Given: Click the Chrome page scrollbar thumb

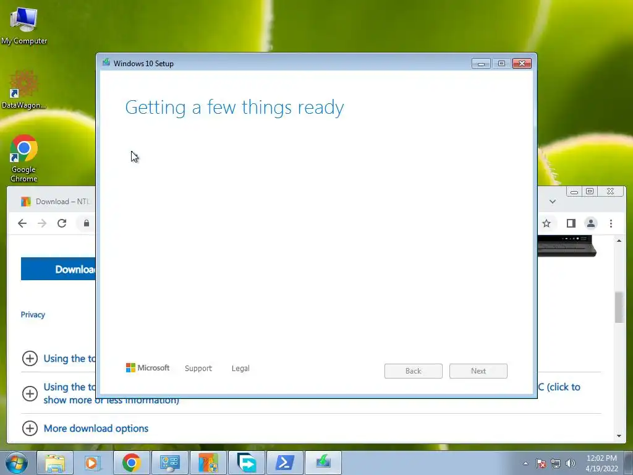Looking at the screenshot, I should tap(619, 307).
